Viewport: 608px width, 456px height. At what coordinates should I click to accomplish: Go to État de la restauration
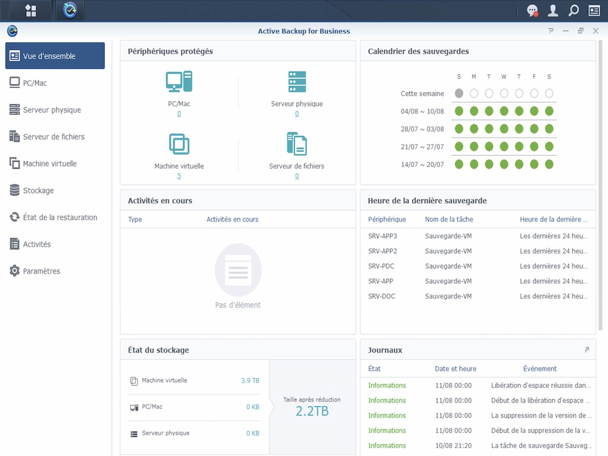pos(59,217)
